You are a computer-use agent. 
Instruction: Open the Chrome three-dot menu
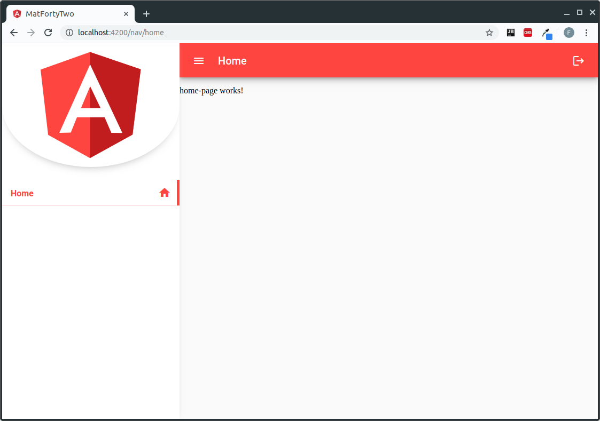pyautogui.click(x=587, y=33)
